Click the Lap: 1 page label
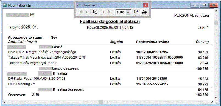Image resolution: width=221 pixels, height=106 pixels. 203,27
